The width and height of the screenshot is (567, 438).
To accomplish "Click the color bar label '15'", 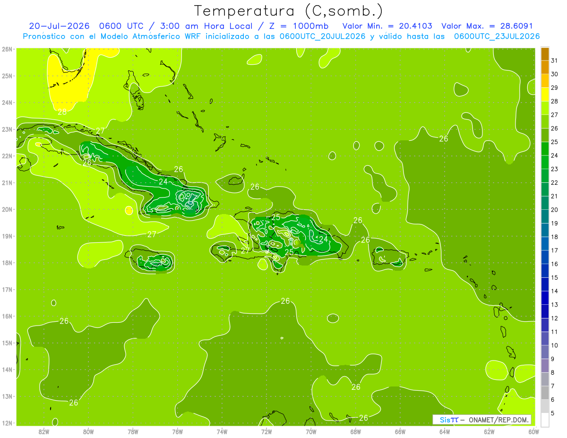I will (x=555, y=277).
